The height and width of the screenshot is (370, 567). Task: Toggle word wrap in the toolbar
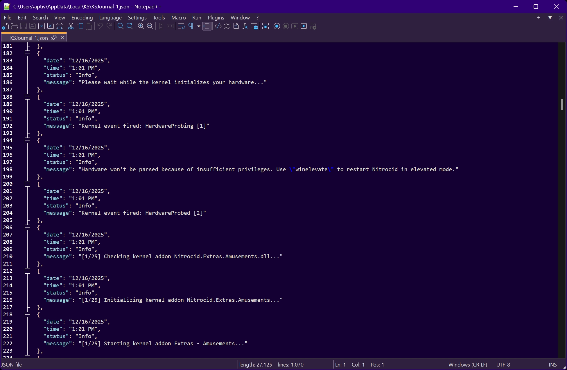(182, 26)
